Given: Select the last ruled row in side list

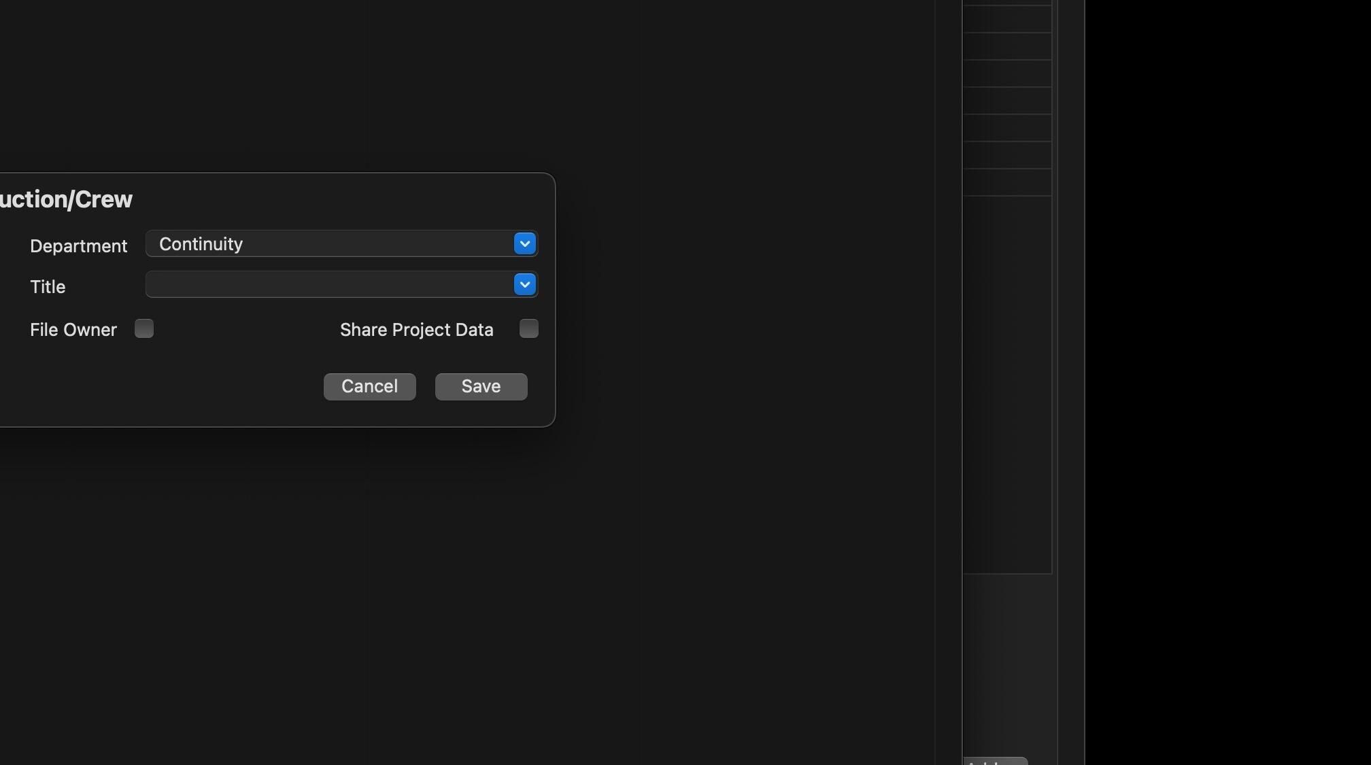Looking at the screenshot, I should (1007, 182).
